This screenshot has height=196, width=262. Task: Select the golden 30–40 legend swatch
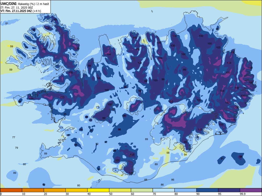[x=77, y=190]
